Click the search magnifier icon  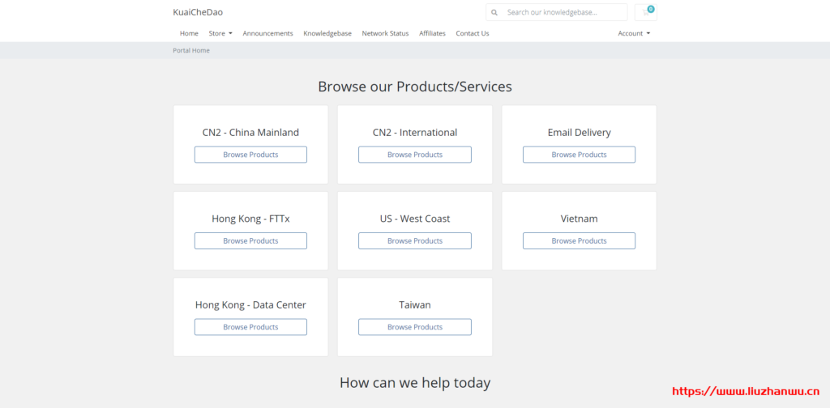tap(494, 12)
